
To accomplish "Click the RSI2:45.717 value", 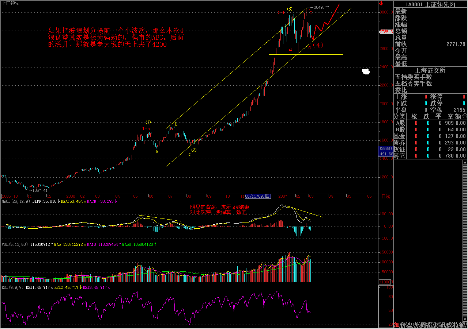I will point(67,287).
